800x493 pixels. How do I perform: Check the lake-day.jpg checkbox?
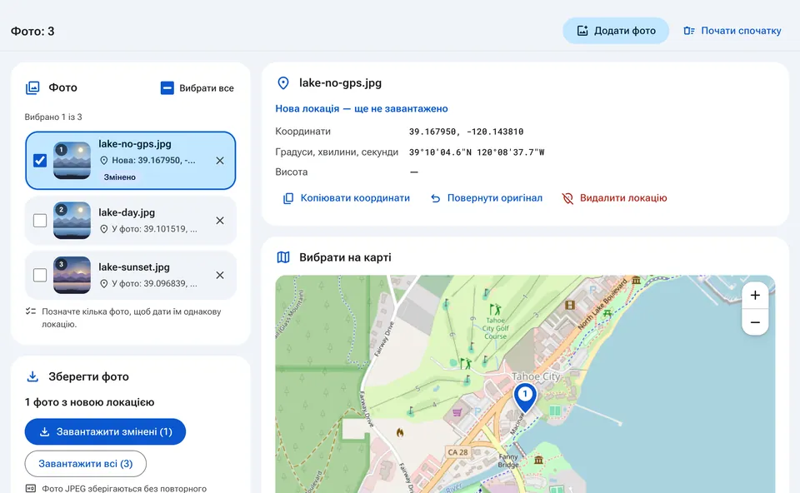40,220
